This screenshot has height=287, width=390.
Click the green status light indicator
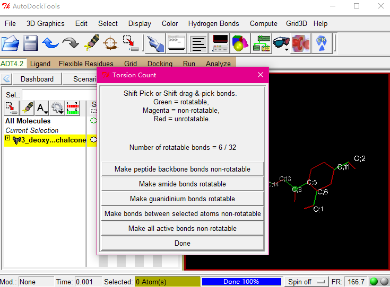point(374,282)
